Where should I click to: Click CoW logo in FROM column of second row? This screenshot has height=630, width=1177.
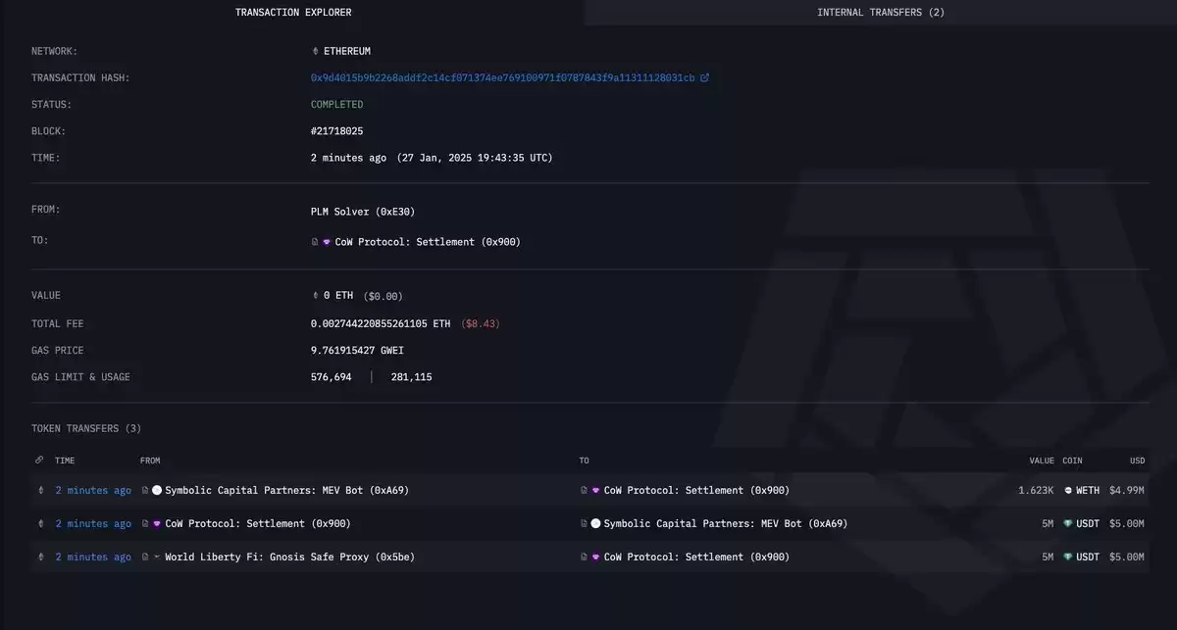coord(157,524)
